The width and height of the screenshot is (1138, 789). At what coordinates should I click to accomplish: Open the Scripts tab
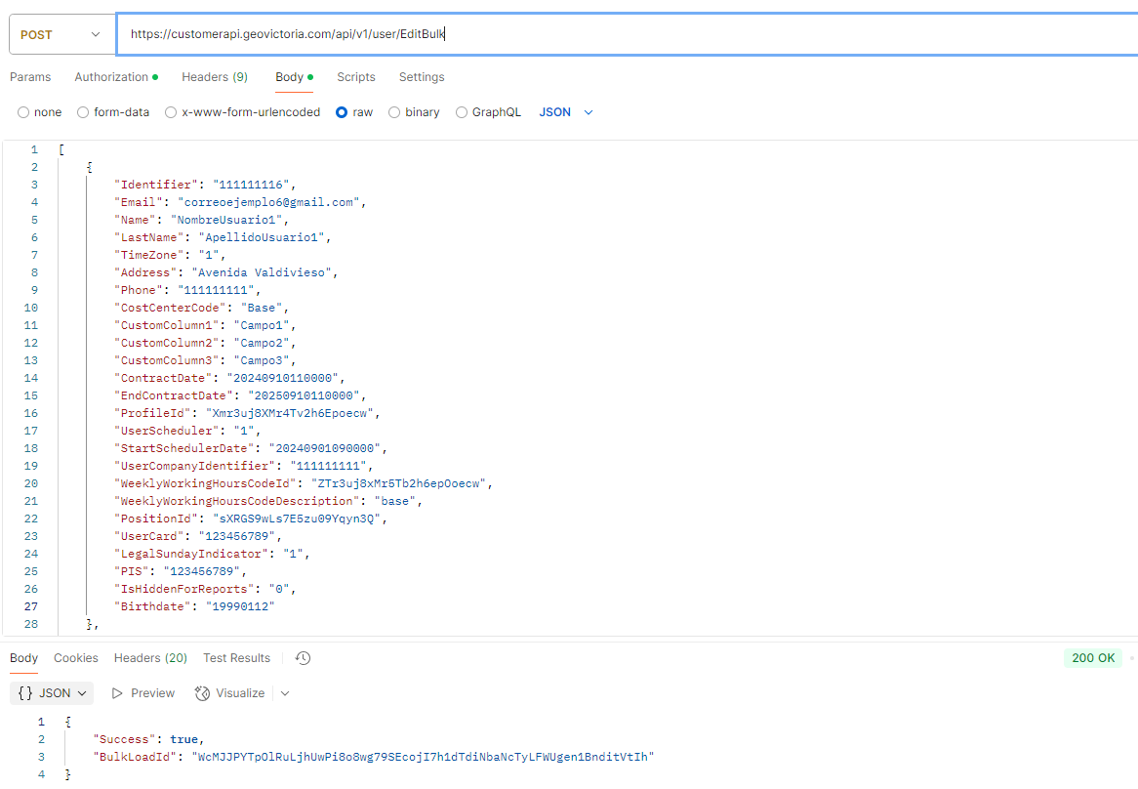(x=356, y=77)
